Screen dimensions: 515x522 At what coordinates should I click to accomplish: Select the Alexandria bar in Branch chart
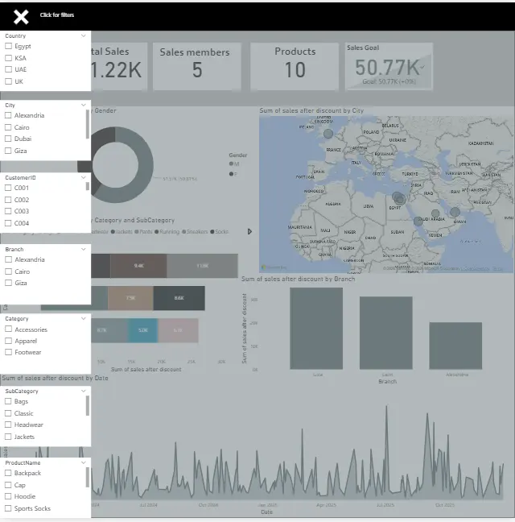point(455,346)
